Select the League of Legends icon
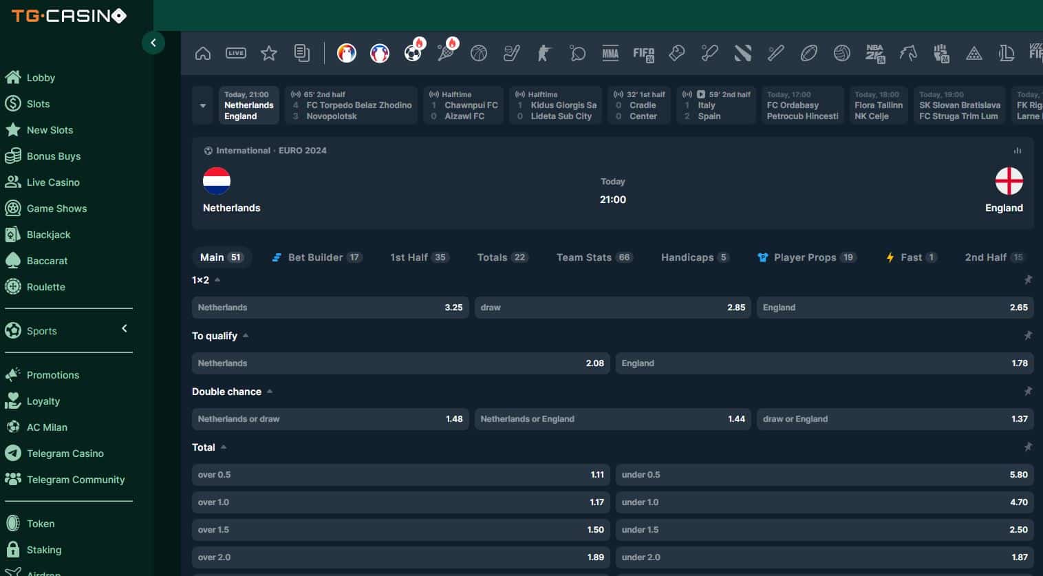The width and height of the screenshot is (1043, 576). pos(1007,53)
